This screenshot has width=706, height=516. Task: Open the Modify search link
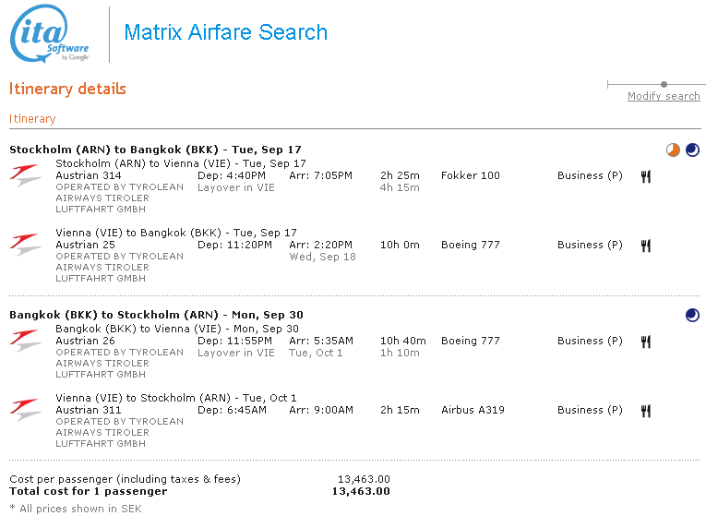click(x=664, y=96)
